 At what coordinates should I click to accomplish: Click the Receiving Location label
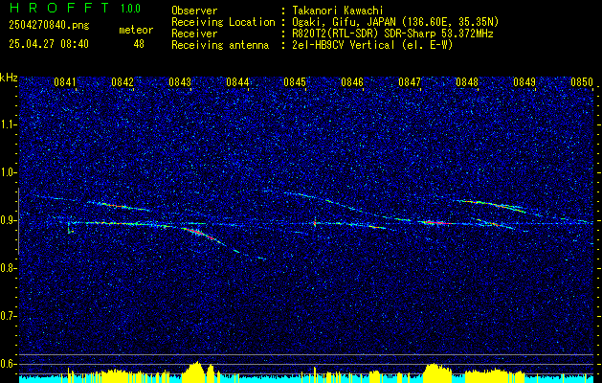pyautogui.click(x=223, y=22)
